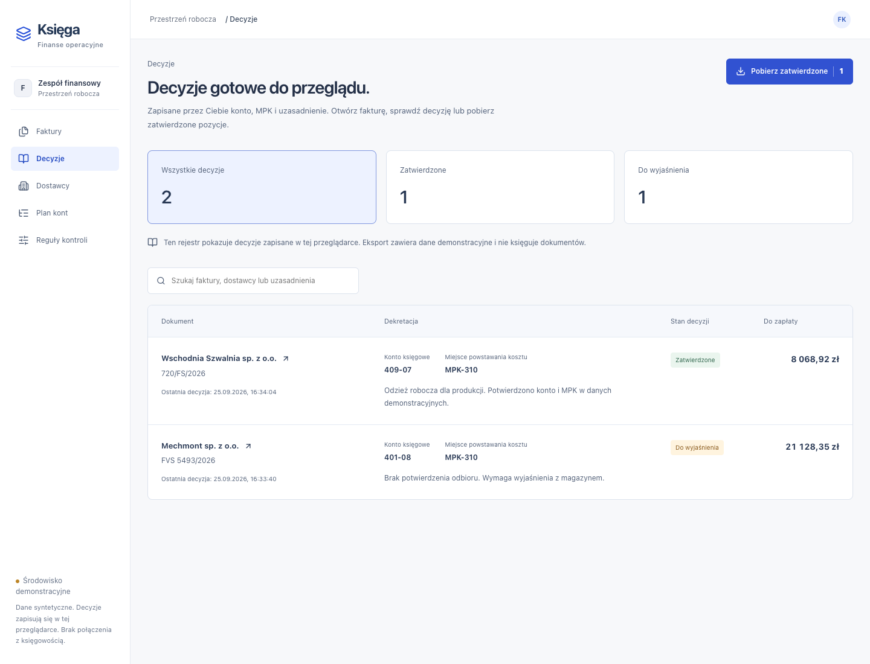Click the download icon in Pobierz zatwierdzone
The image size is (870, 664).
point(741,71)
